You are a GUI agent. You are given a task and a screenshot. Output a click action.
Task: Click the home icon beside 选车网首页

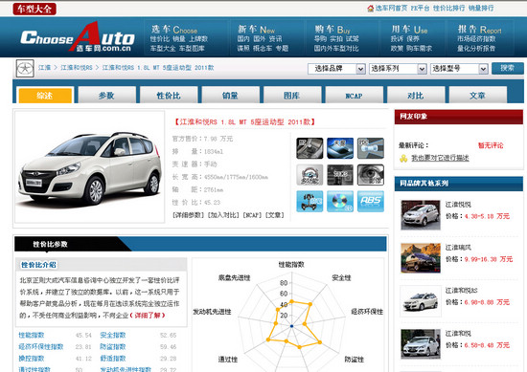371,8
